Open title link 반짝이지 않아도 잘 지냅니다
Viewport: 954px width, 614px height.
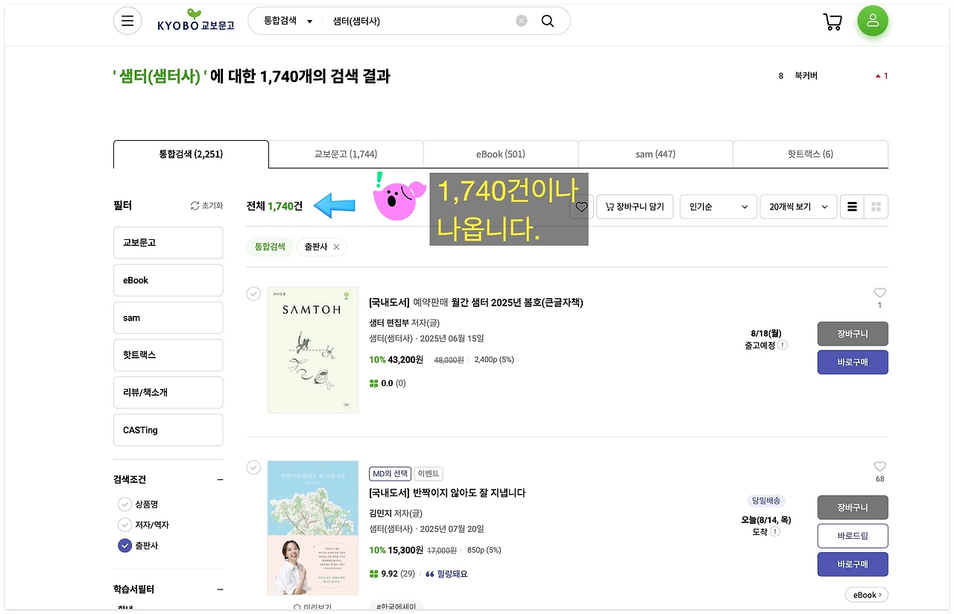470,493
